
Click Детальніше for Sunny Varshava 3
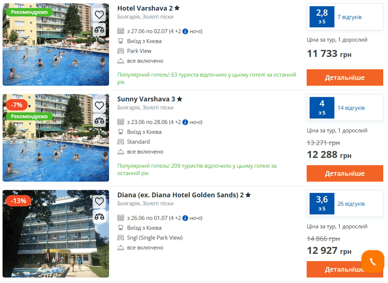coord(345,173)
